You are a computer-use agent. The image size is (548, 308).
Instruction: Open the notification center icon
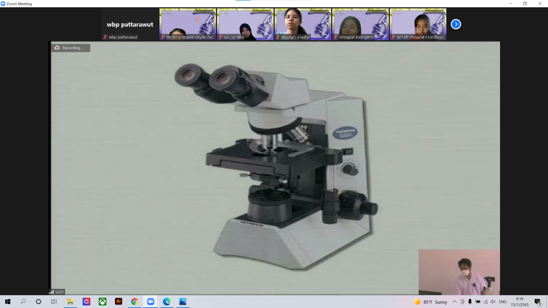coord(538,302)
